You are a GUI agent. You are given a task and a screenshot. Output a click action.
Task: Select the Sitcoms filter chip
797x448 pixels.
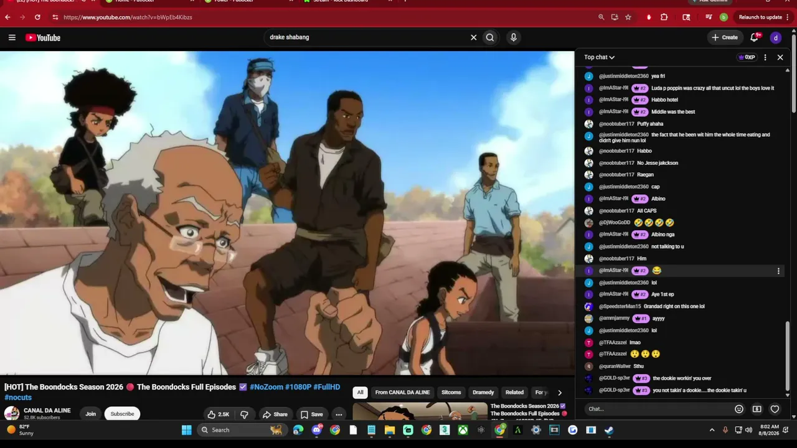(x=451, y=393)
